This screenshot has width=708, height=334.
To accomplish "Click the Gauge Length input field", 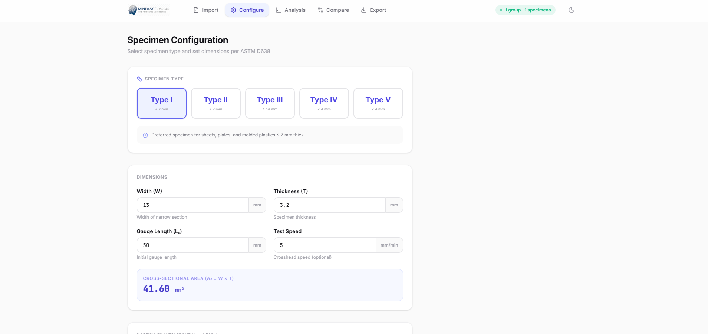I will coord(192,245).
